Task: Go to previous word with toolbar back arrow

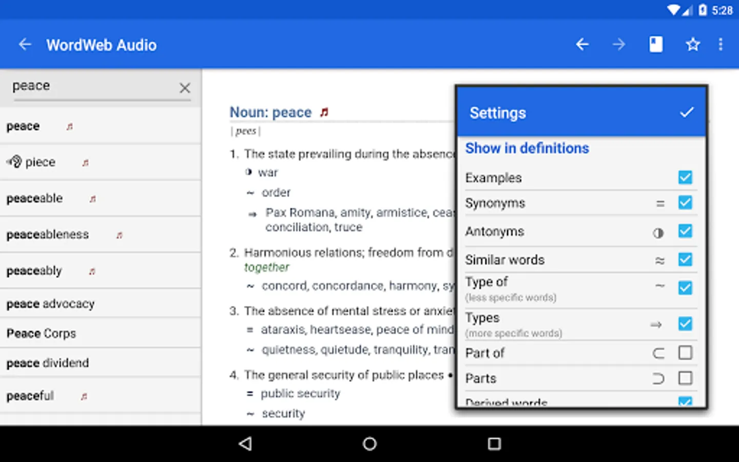Action: (582, 45)
